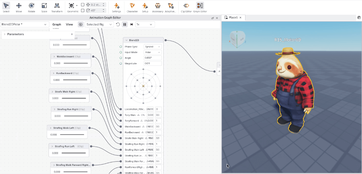Viewport: 362px width, 174px height.
Task: Open the 1x playback speed dropdown
Action: 145,24
